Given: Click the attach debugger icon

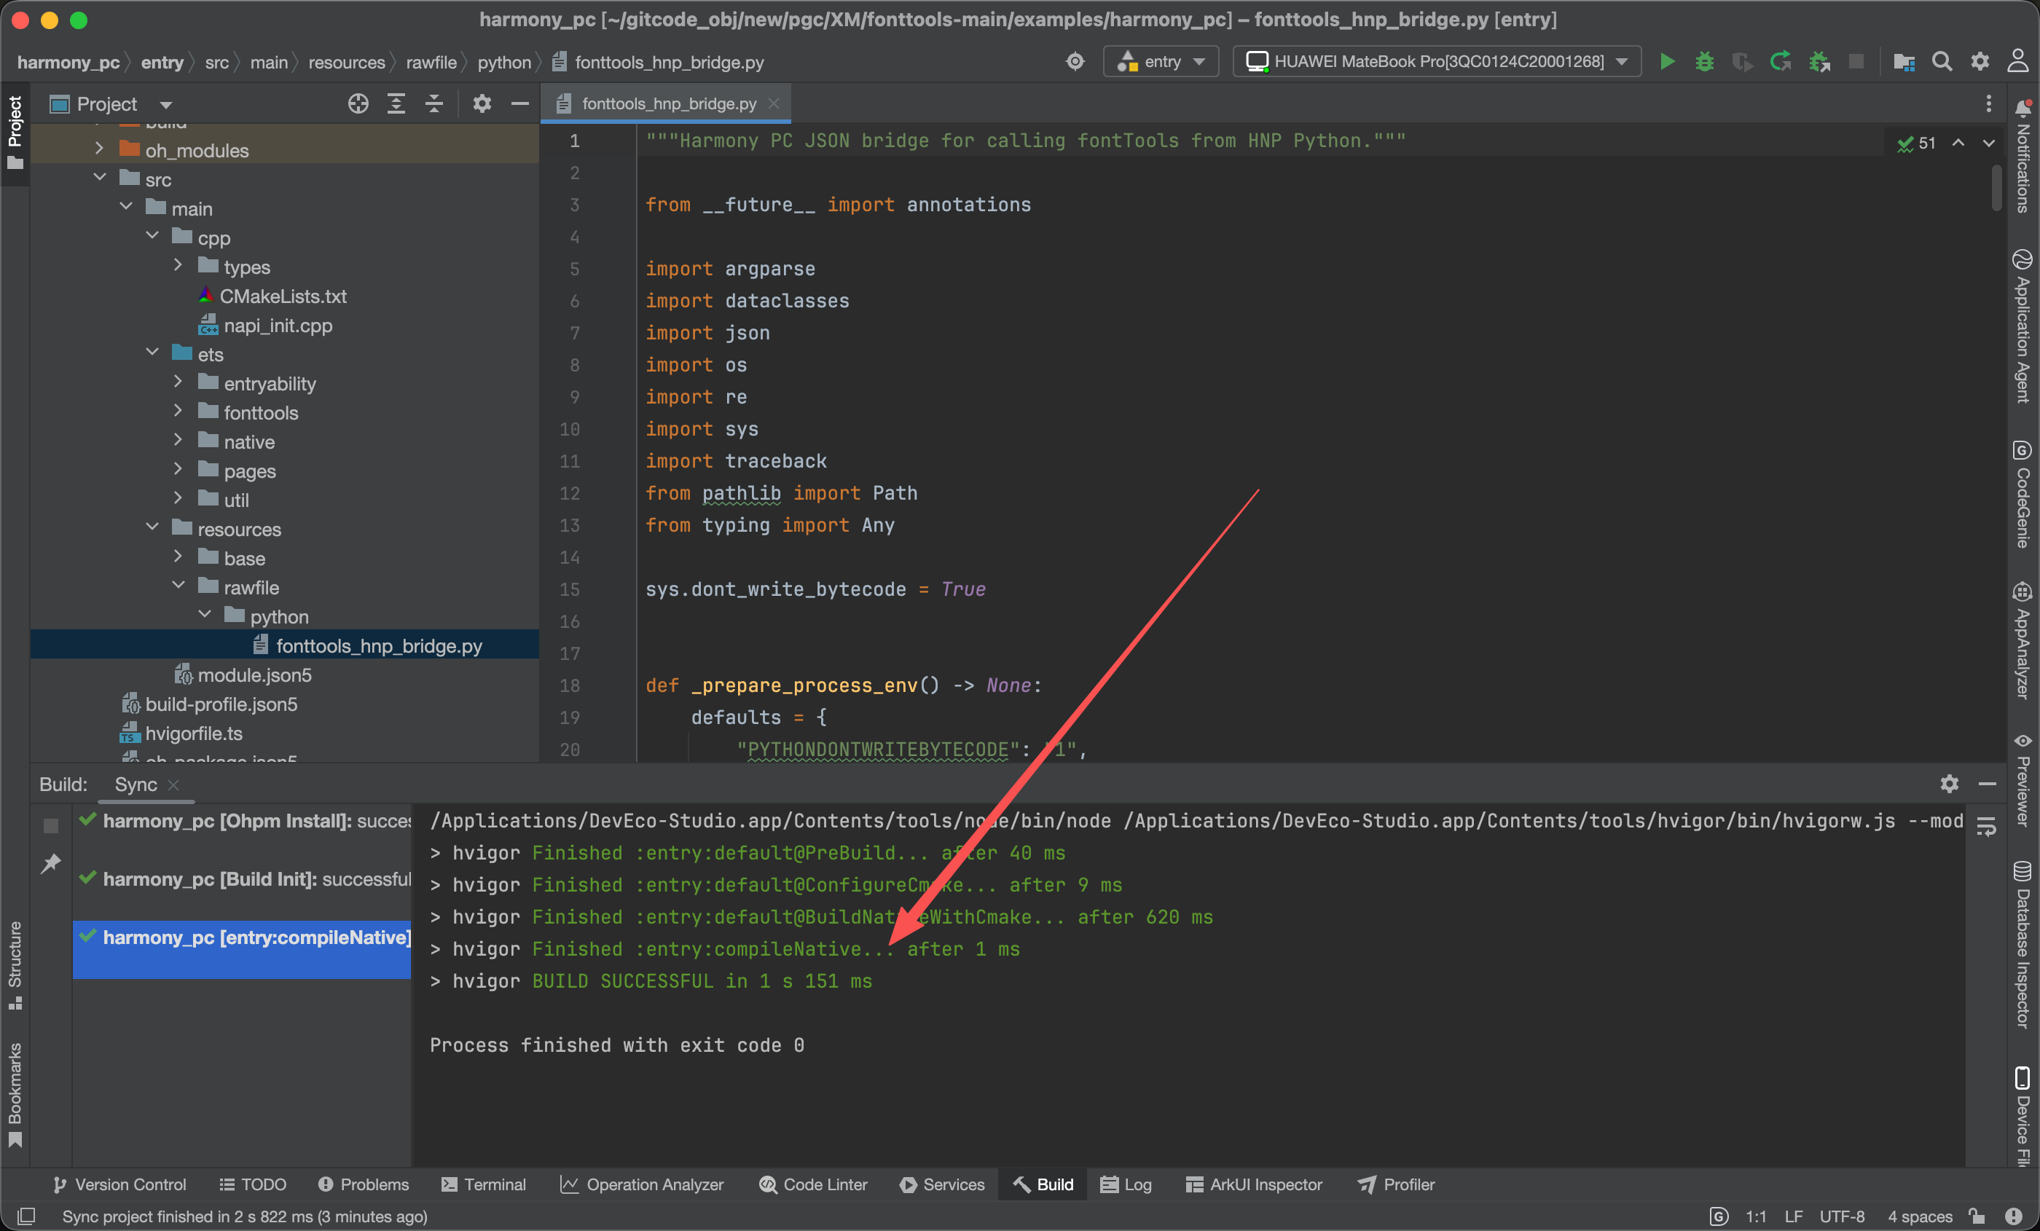Looking at the screenshot, I should [x=1819, y=61].
